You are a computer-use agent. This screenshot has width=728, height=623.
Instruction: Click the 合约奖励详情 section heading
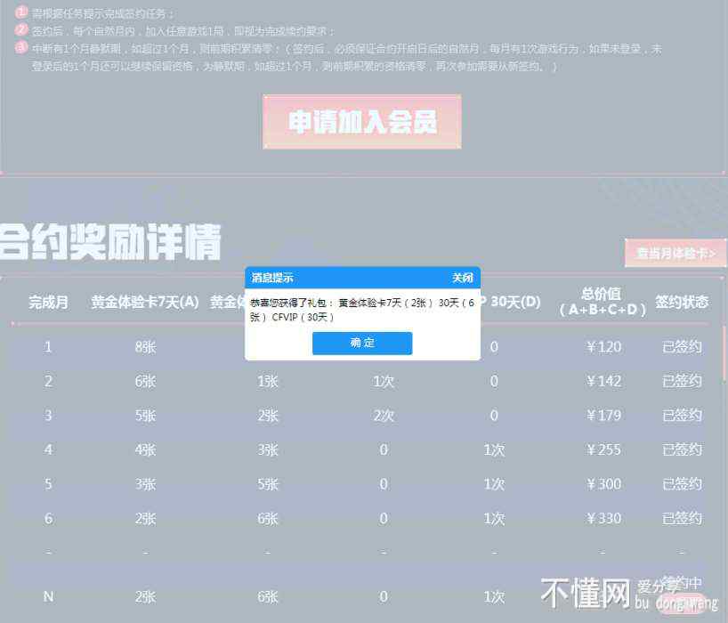pyautogui.click(x=110, y=241)
